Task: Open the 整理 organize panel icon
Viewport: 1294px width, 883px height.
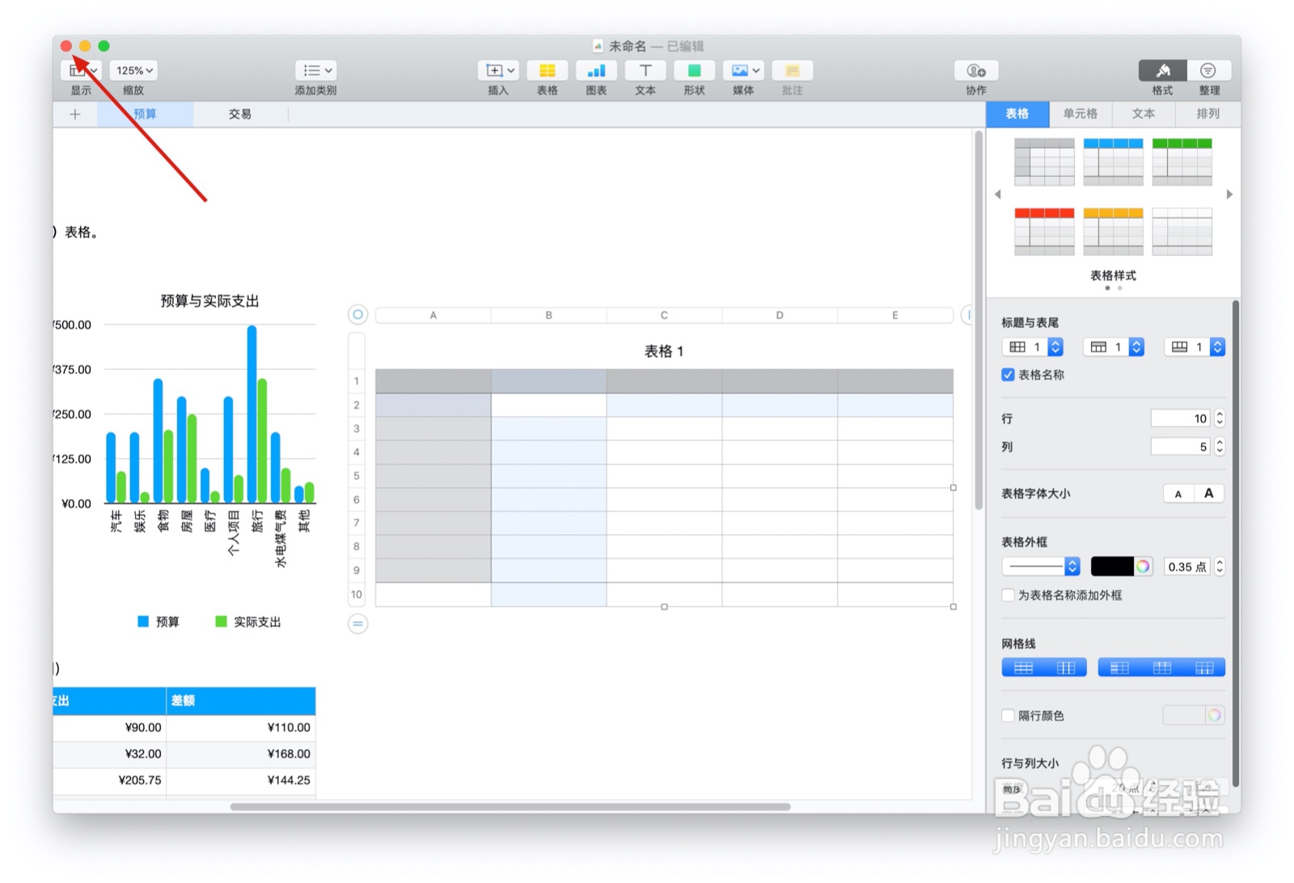Action: pos(1208,70)
